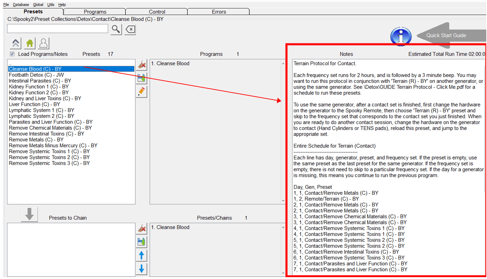The height and width of the screenshot is (279, 487).
Task: Open the Database menu
Action: (x=21, y=5)
